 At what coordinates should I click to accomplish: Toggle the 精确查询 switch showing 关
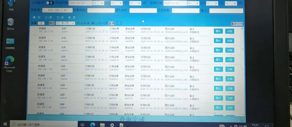[x=50, y=3]
